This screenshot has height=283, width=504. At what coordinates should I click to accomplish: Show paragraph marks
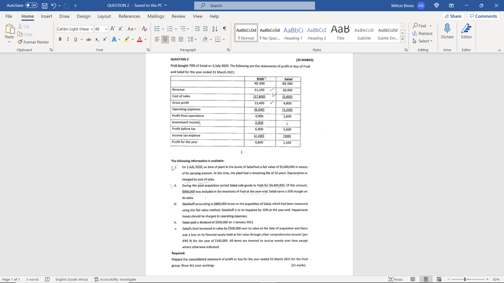point(224,29)
